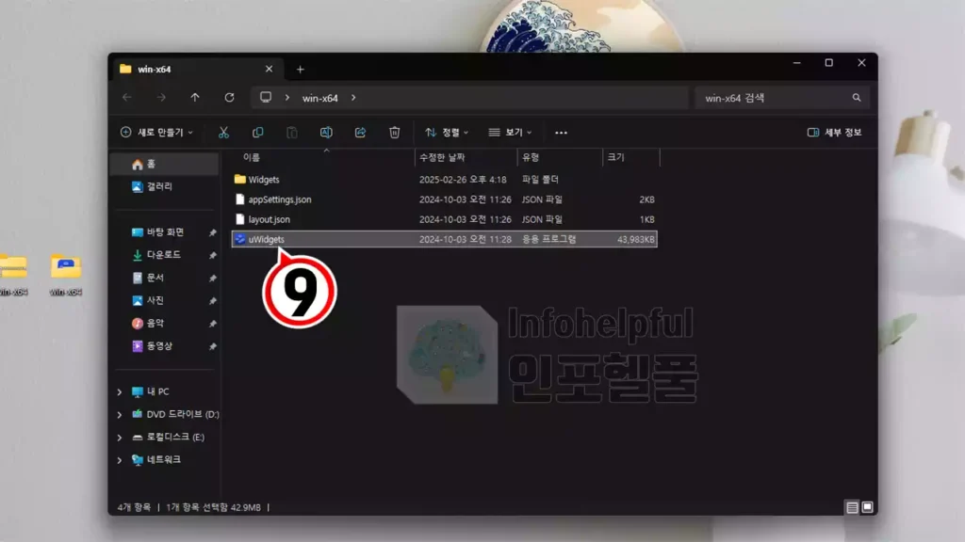Select 내 PC in the navigation pane
Image resolution: width=965 pixels, height=542 pixels.
pyautogui.click(x=157, y=391)
